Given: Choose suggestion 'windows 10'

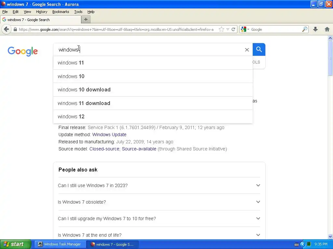Looking at the screenshot, I should click(153, 76).
